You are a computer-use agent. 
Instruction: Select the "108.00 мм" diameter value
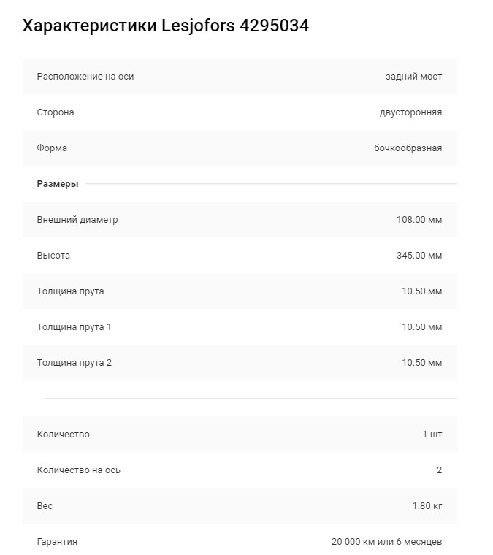tap(419, 220)
